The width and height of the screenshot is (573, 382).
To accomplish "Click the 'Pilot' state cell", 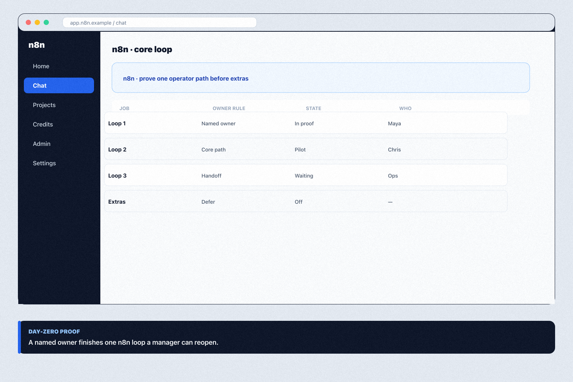I will coord(300,150).
